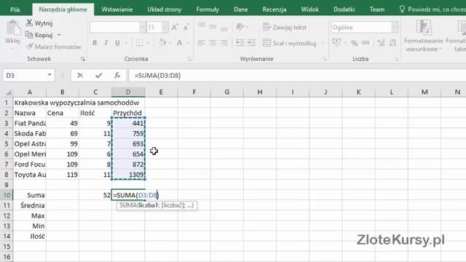Image resolution: width=466 pixels, height=262 pixels.
Task: Click Scal i wyśrodkuj merge button
Action: pos(290,43)
